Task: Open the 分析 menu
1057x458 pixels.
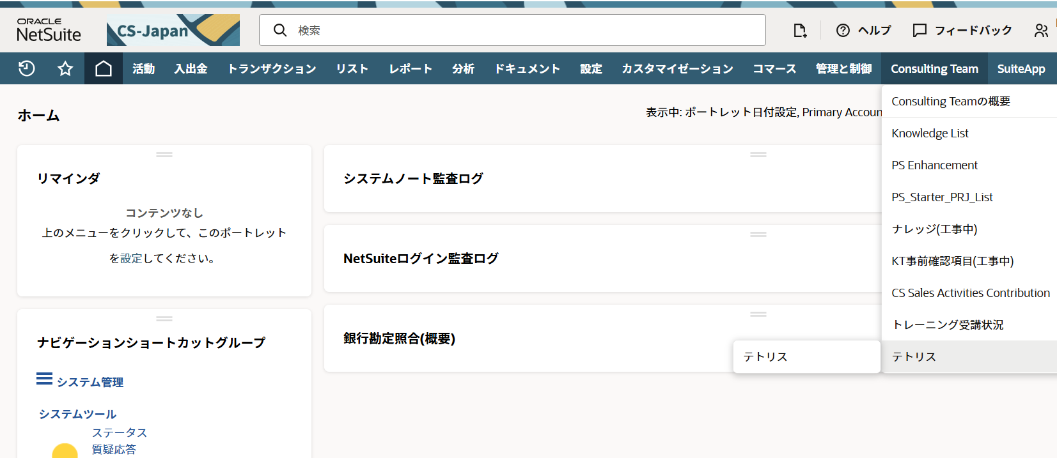Action: (463, 68)
